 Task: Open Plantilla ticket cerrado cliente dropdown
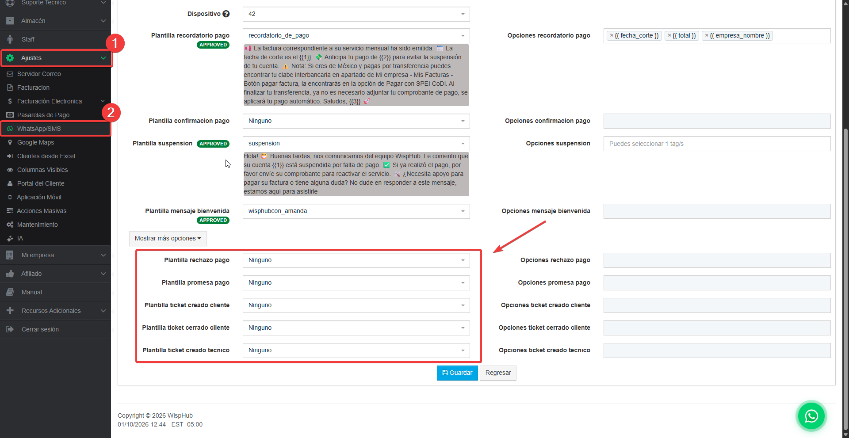pyautogui.click(x=356, y=328)
